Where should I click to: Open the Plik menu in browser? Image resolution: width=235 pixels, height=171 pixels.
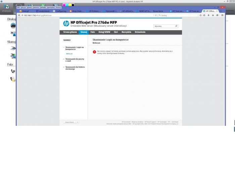coord(18,7)
